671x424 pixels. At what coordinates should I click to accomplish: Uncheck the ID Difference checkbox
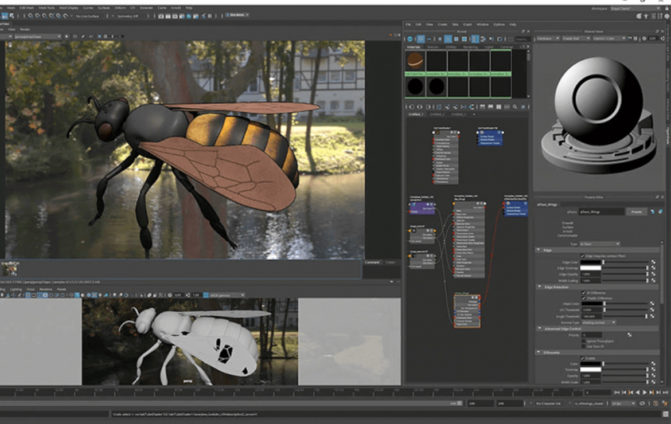pyautogui.click(x=583, y=293)
